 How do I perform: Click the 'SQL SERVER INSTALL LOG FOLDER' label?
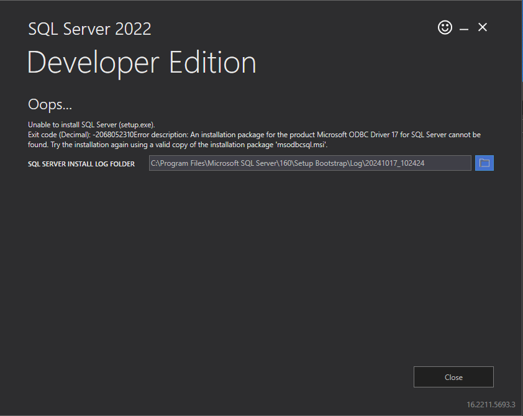click(x=81, y=164)
